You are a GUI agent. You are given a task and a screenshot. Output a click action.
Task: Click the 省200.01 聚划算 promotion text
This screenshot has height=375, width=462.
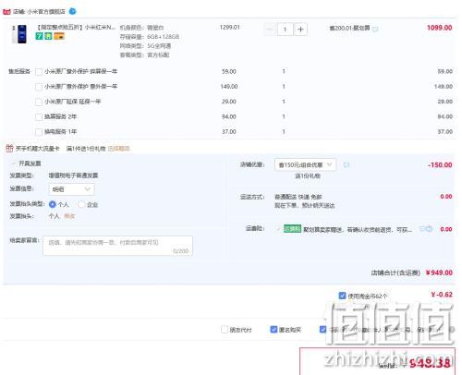pyautogui.click(x=349, y=29)
